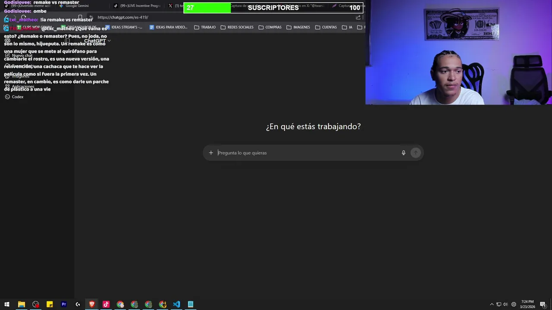Open the Windows Start menu

tap(7, 304)
